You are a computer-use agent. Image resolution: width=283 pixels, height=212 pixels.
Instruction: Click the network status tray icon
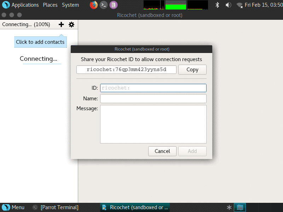pyautogui.click(x=239, y=5)
